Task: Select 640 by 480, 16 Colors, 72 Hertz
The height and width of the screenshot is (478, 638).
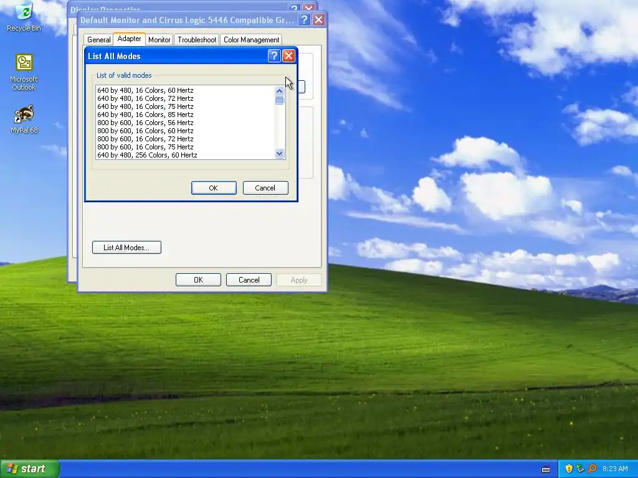Action: pos(186,98)
